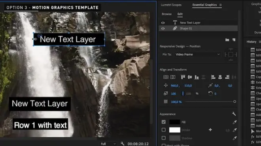
Task: Pick Shadow color with eyedropper
Action: (x=235, y=138)
